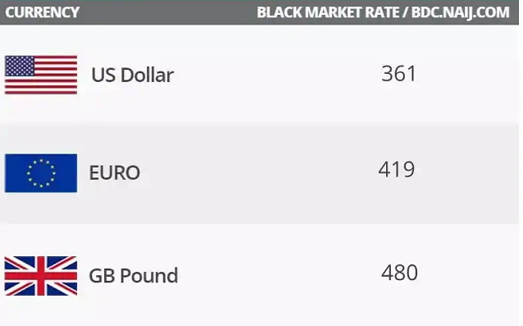Click the red cross center of Union Jack
This screenshot has height=326, width=523.
click(41, 276)
